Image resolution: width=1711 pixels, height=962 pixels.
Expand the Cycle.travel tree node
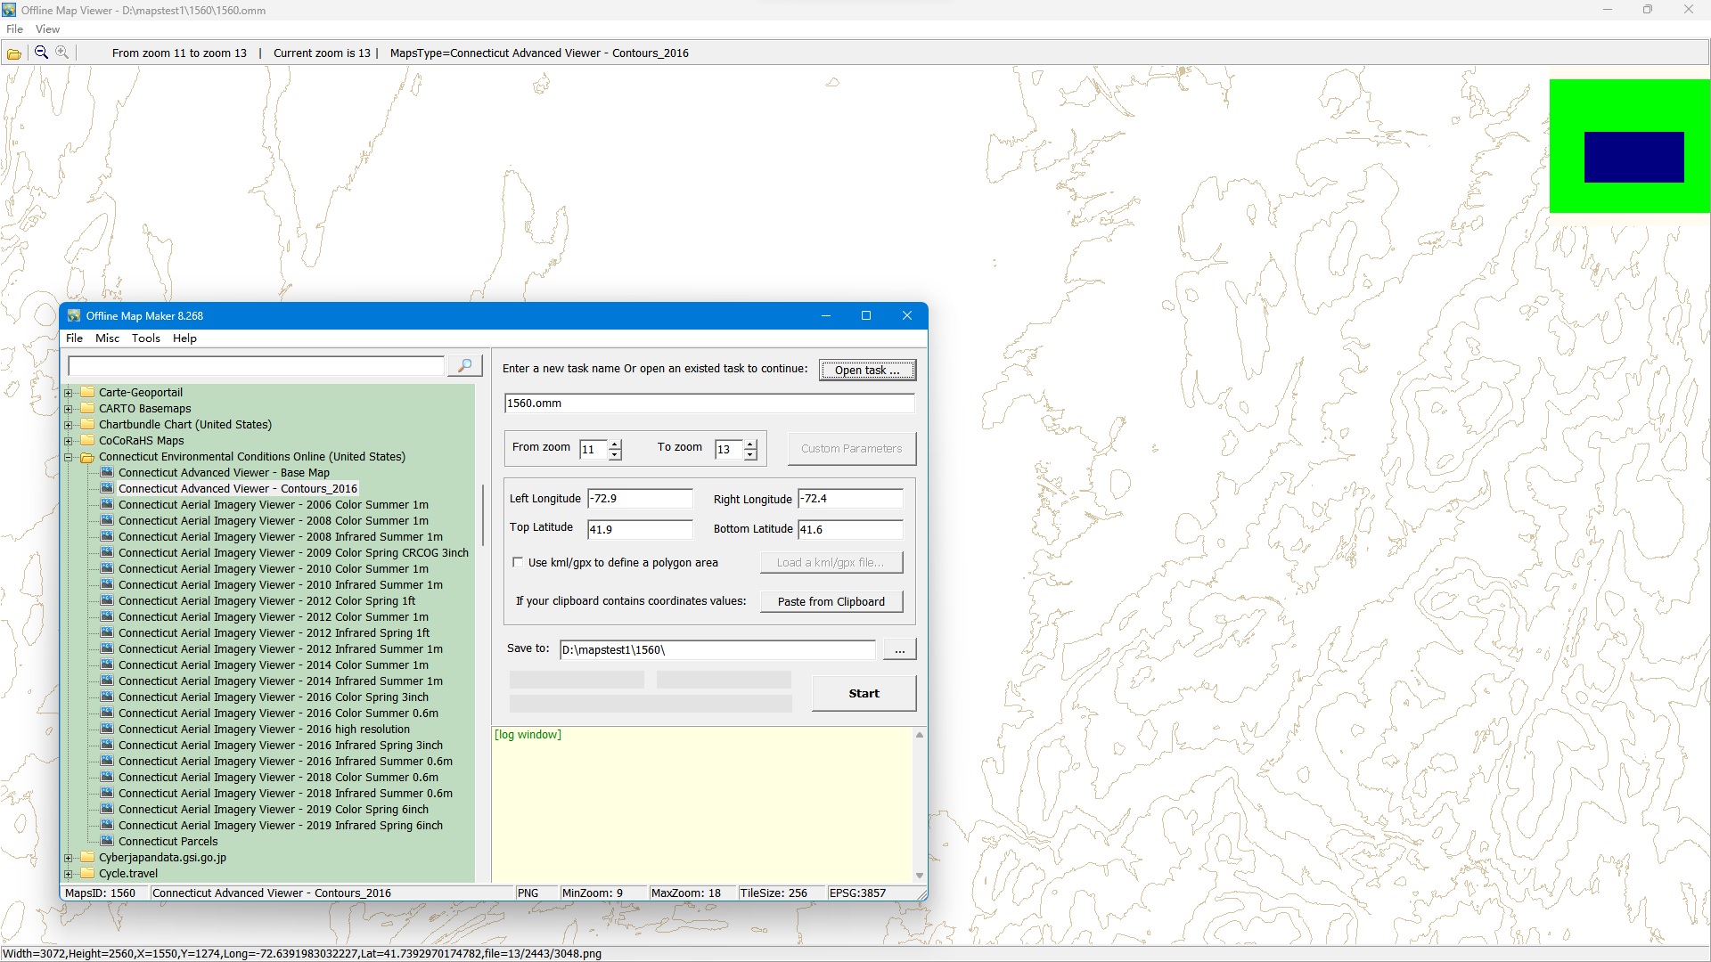(x=69, y=874)
